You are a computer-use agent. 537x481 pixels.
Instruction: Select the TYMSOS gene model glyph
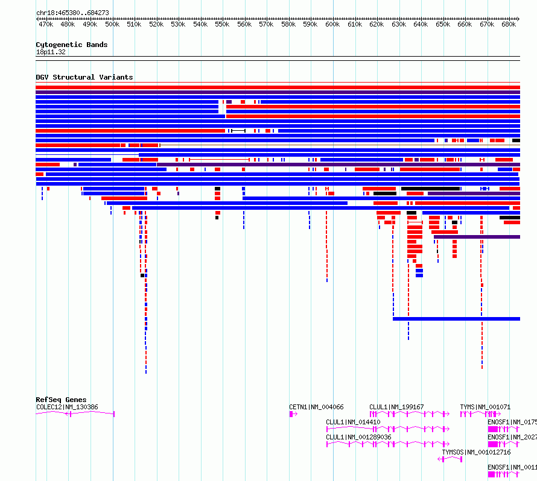point(450,459)
